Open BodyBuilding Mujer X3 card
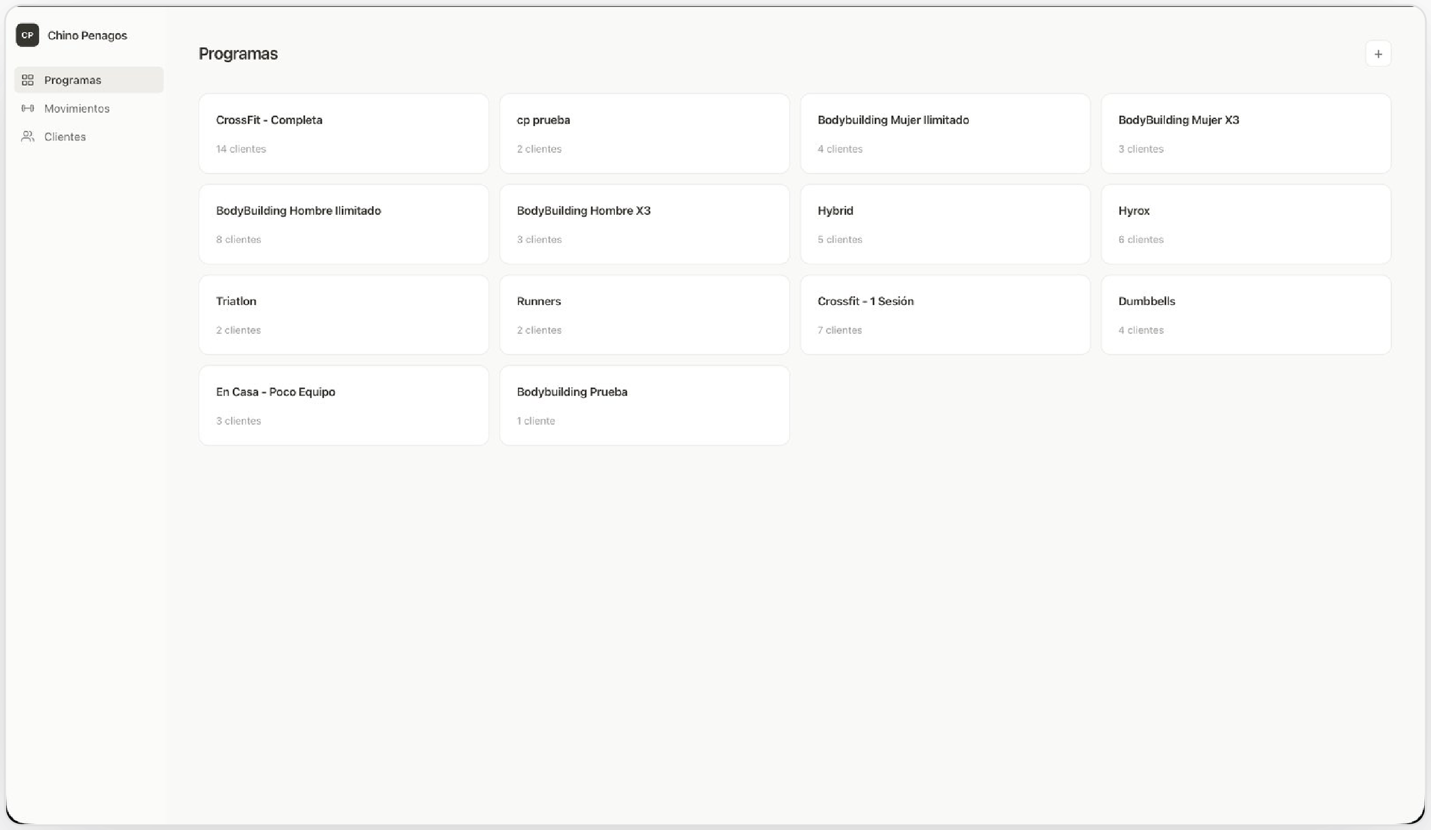The height and width of the screenshot is (830, 1431). pos(1246,133)
